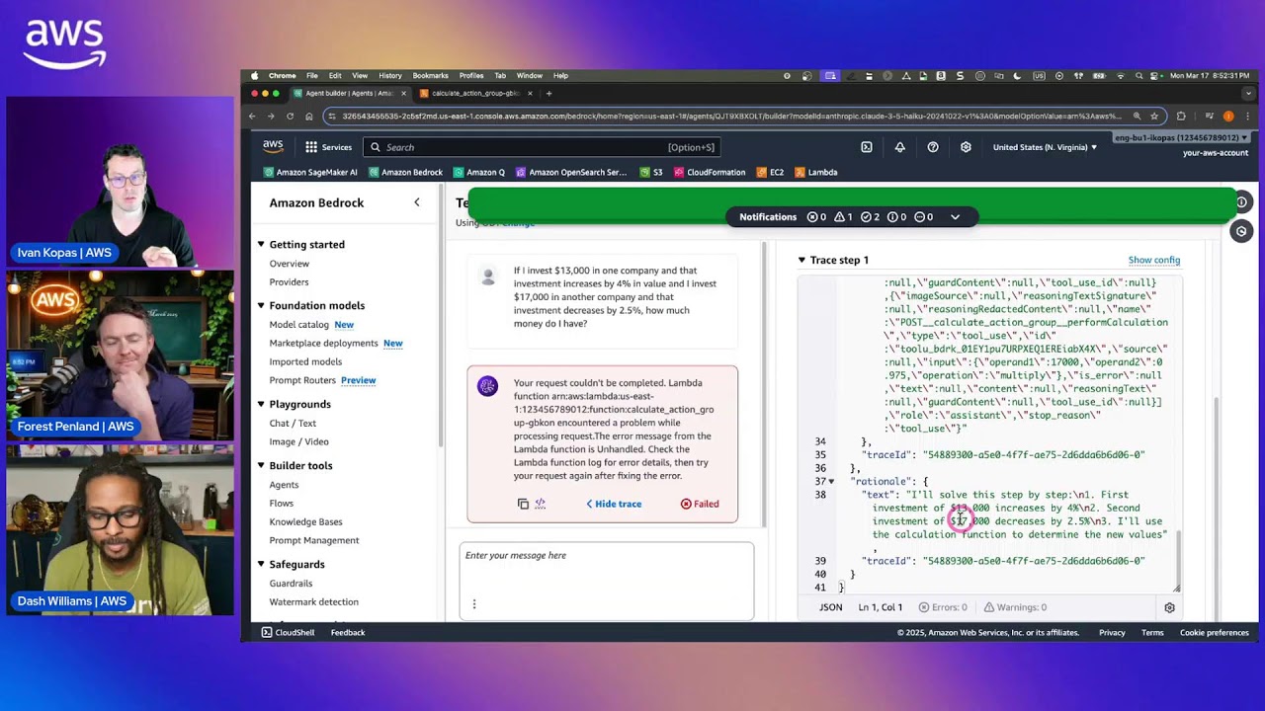
Task: Open Amazon SageMaker AI bookmark
Action: click(x=310, y=172)
